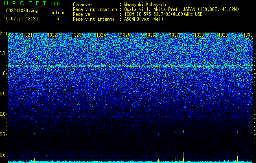This screenshot has width=256, height=163.
Task: Click the Receiving Location label
Action: point(95,9)
